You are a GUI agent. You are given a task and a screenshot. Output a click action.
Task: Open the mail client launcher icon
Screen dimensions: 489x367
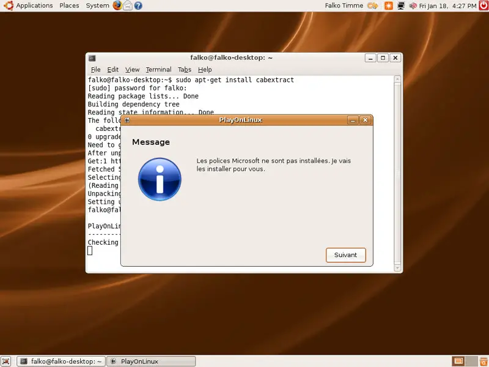(128, 6)
